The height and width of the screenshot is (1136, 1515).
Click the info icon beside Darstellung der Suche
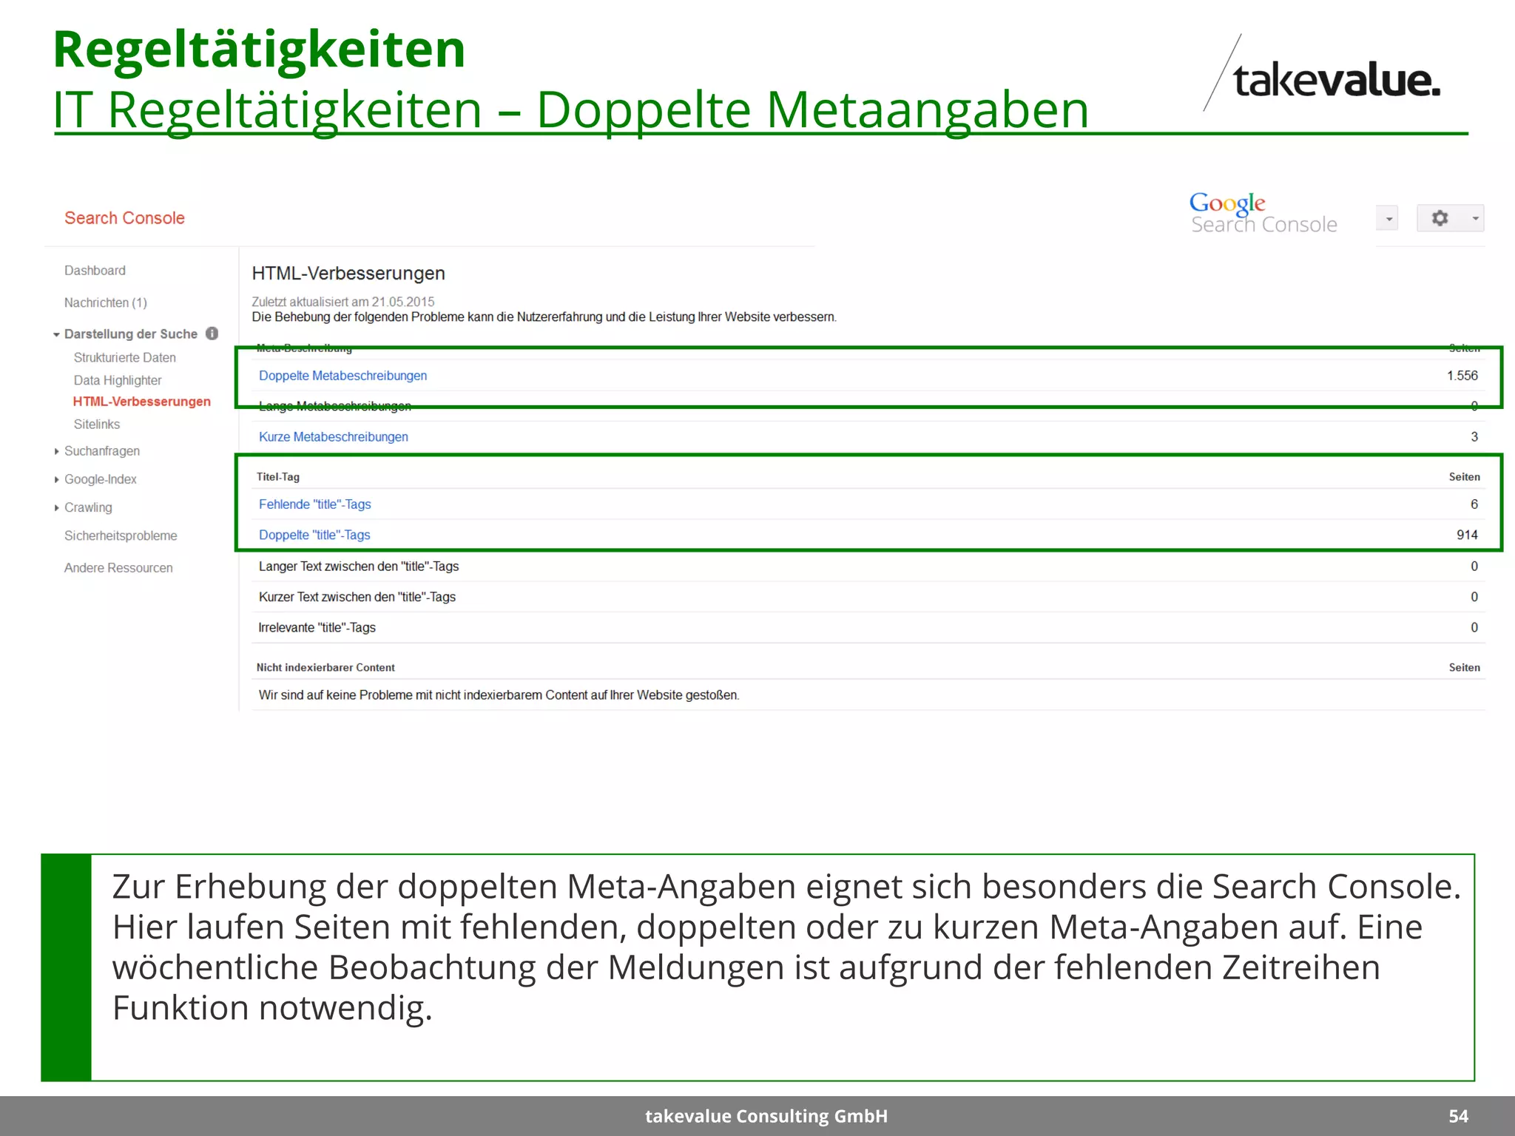pyautogui.click(x=212, y=334)
